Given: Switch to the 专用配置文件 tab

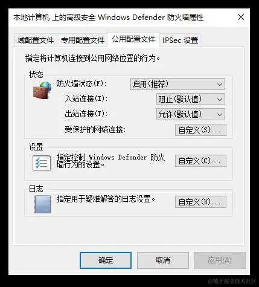Looking at the screenshot, I should click(x=83, y=40).
